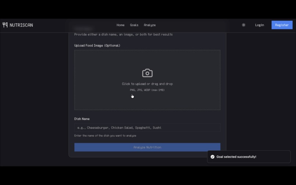Click 'Enter the name of the dish' helper text
The width and height of the screenshot is (296, 185).
tap(105, 136)
